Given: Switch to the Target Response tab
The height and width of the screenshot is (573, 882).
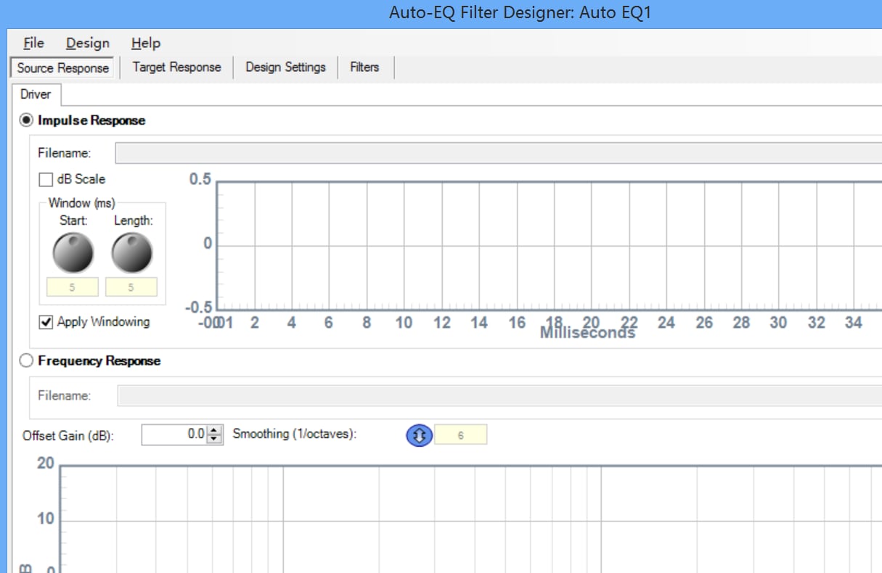Looking at the screenshot, I should click(x=176, y=67).
